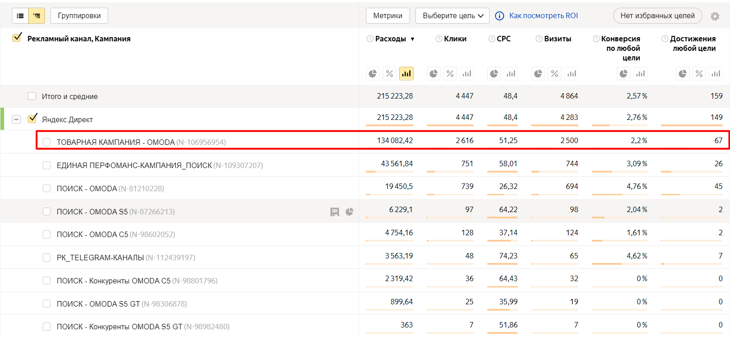Viewport: 730px width, 337px height.
Task: Click info icon beside Как посмотреть ROI
Action: click(x=500, y=16)
